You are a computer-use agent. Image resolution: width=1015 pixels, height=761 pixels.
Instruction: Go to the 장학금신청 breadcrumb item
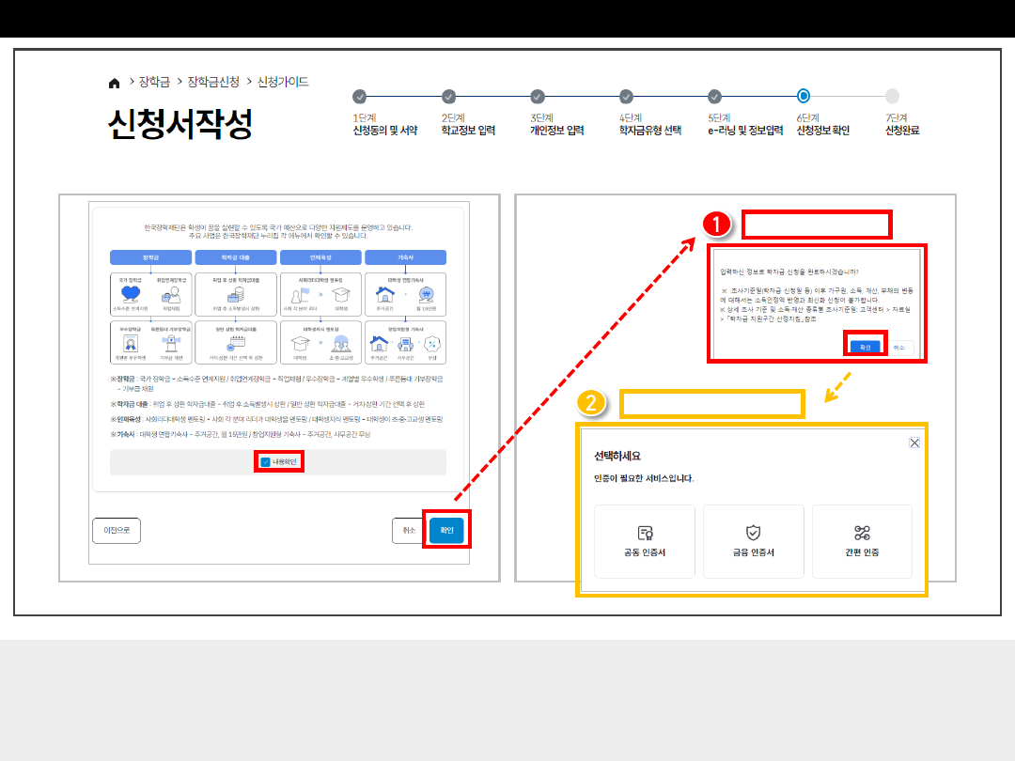pos(213,83)
